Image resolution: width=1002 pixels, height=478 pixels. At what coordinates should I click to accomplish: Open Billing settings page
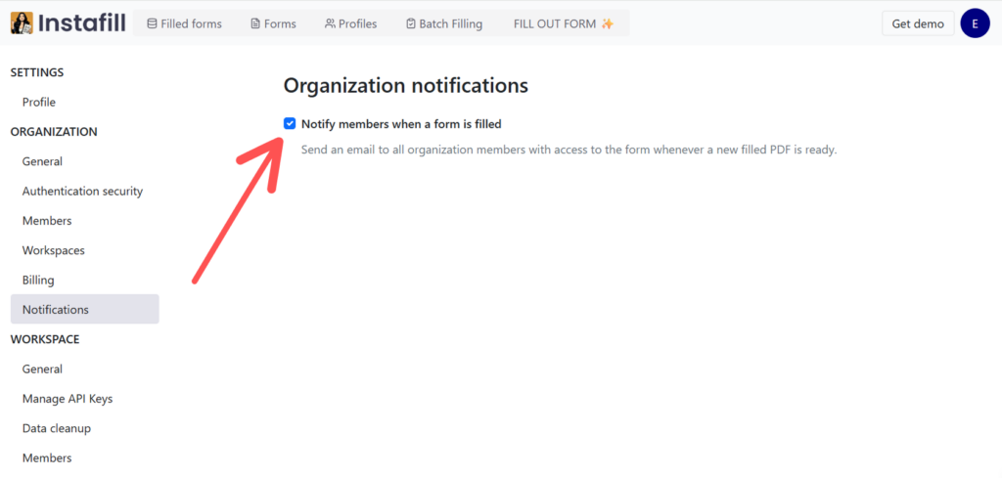[38, 281]
